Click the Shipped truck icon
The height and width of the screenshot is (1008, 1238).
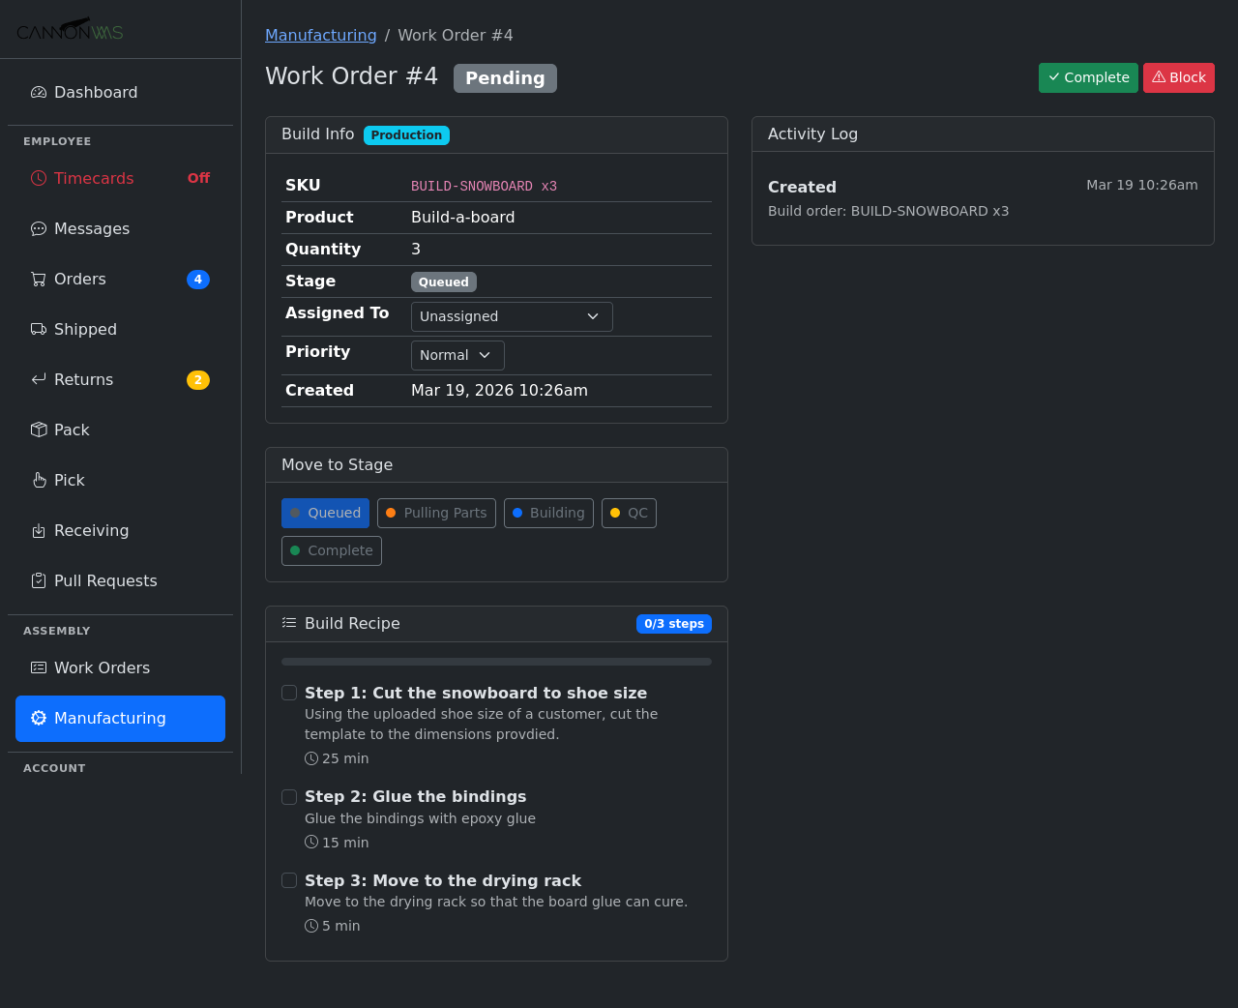[39, 330]
